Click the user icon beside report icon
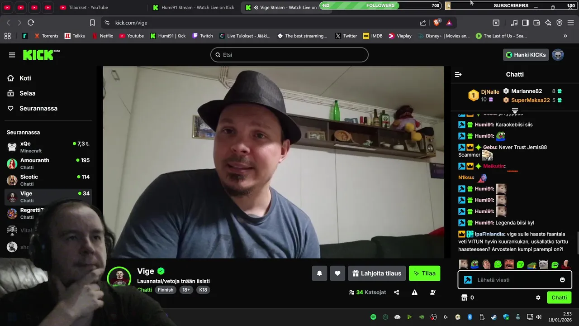Viewport: 579px width, 326px height. 433,292
